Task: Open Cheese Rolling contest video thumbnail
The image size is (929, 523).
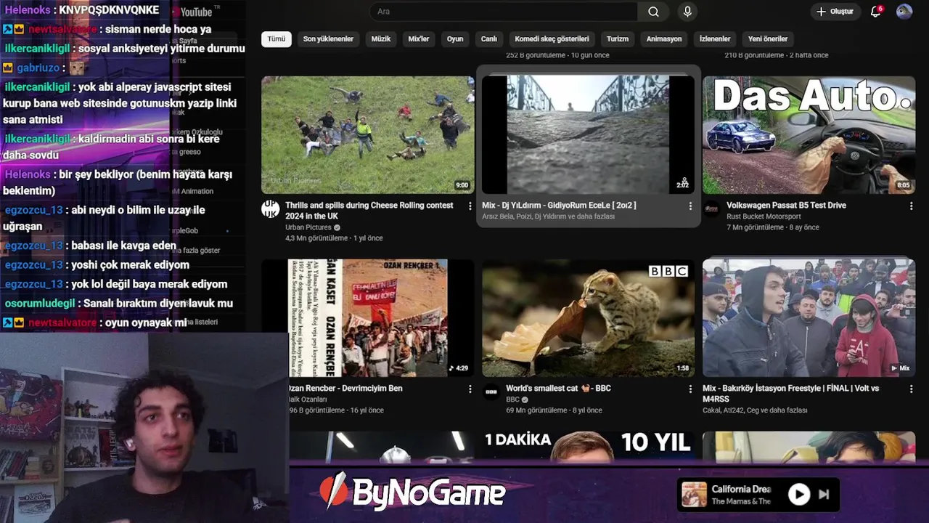Action: click(368, 135)
